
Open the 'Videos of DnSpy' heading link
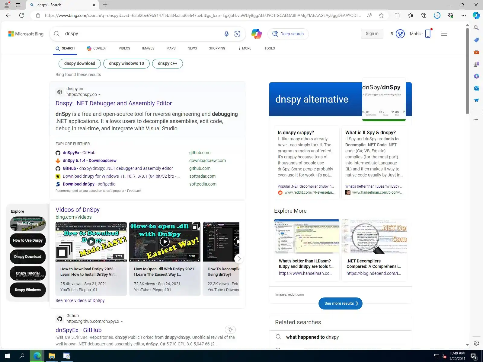[x=78, y=210]
